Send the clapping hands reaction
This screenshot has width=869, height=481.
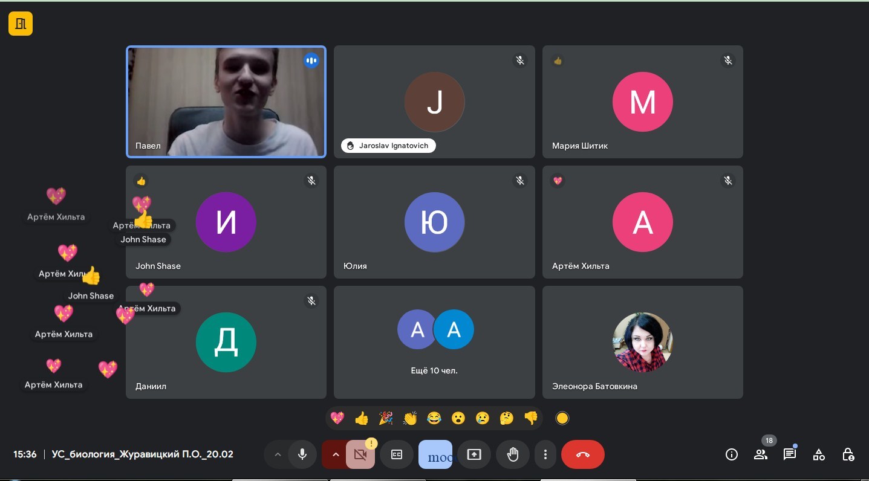click(x=410, y=418)
